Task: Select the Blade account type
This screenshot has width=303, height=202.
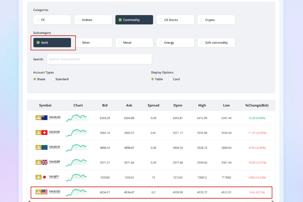Action: (x=35, y=79)
